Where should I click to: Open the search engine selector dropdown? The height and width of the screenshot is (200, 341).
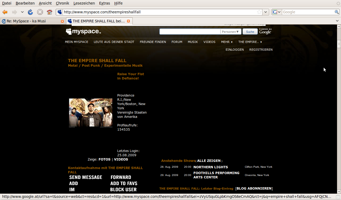277,12
